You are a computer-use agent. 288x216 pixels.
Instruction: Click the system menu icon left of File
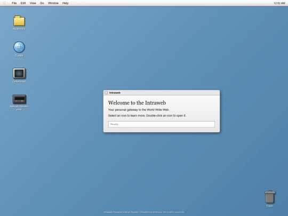point(4,3)
